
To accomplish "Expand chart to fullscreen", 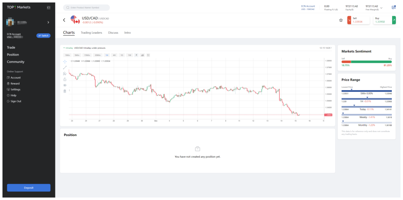I will click(148, 55).
